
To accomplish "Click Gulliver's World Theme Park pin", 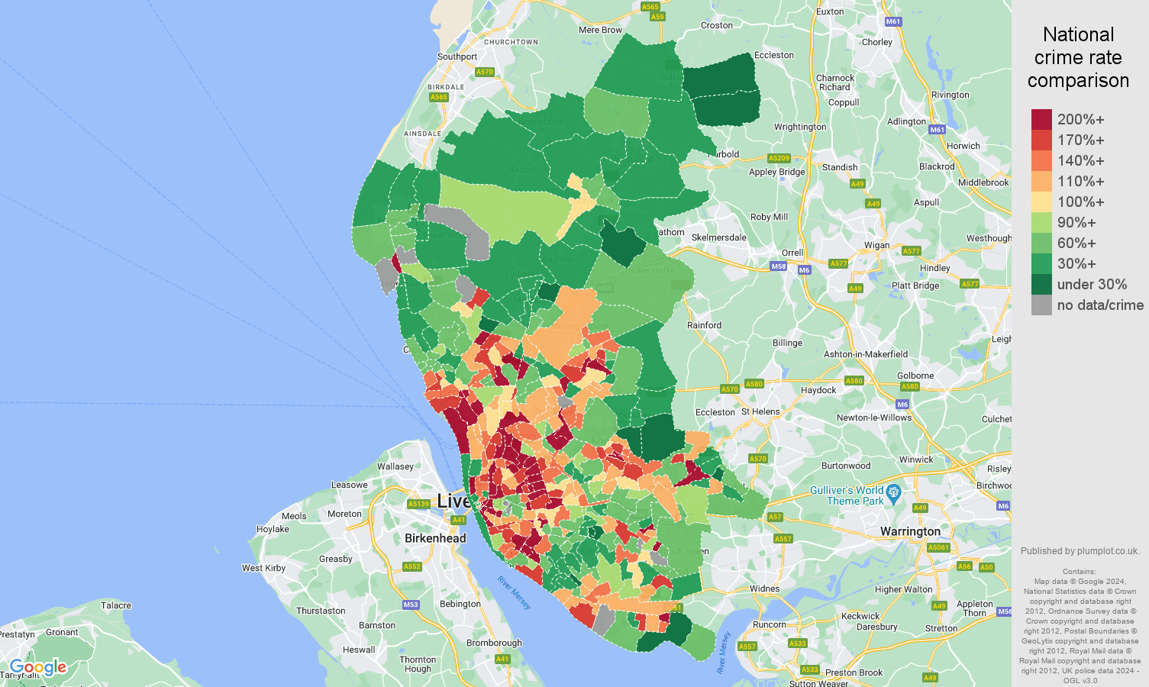I will (x=895, y=493).
